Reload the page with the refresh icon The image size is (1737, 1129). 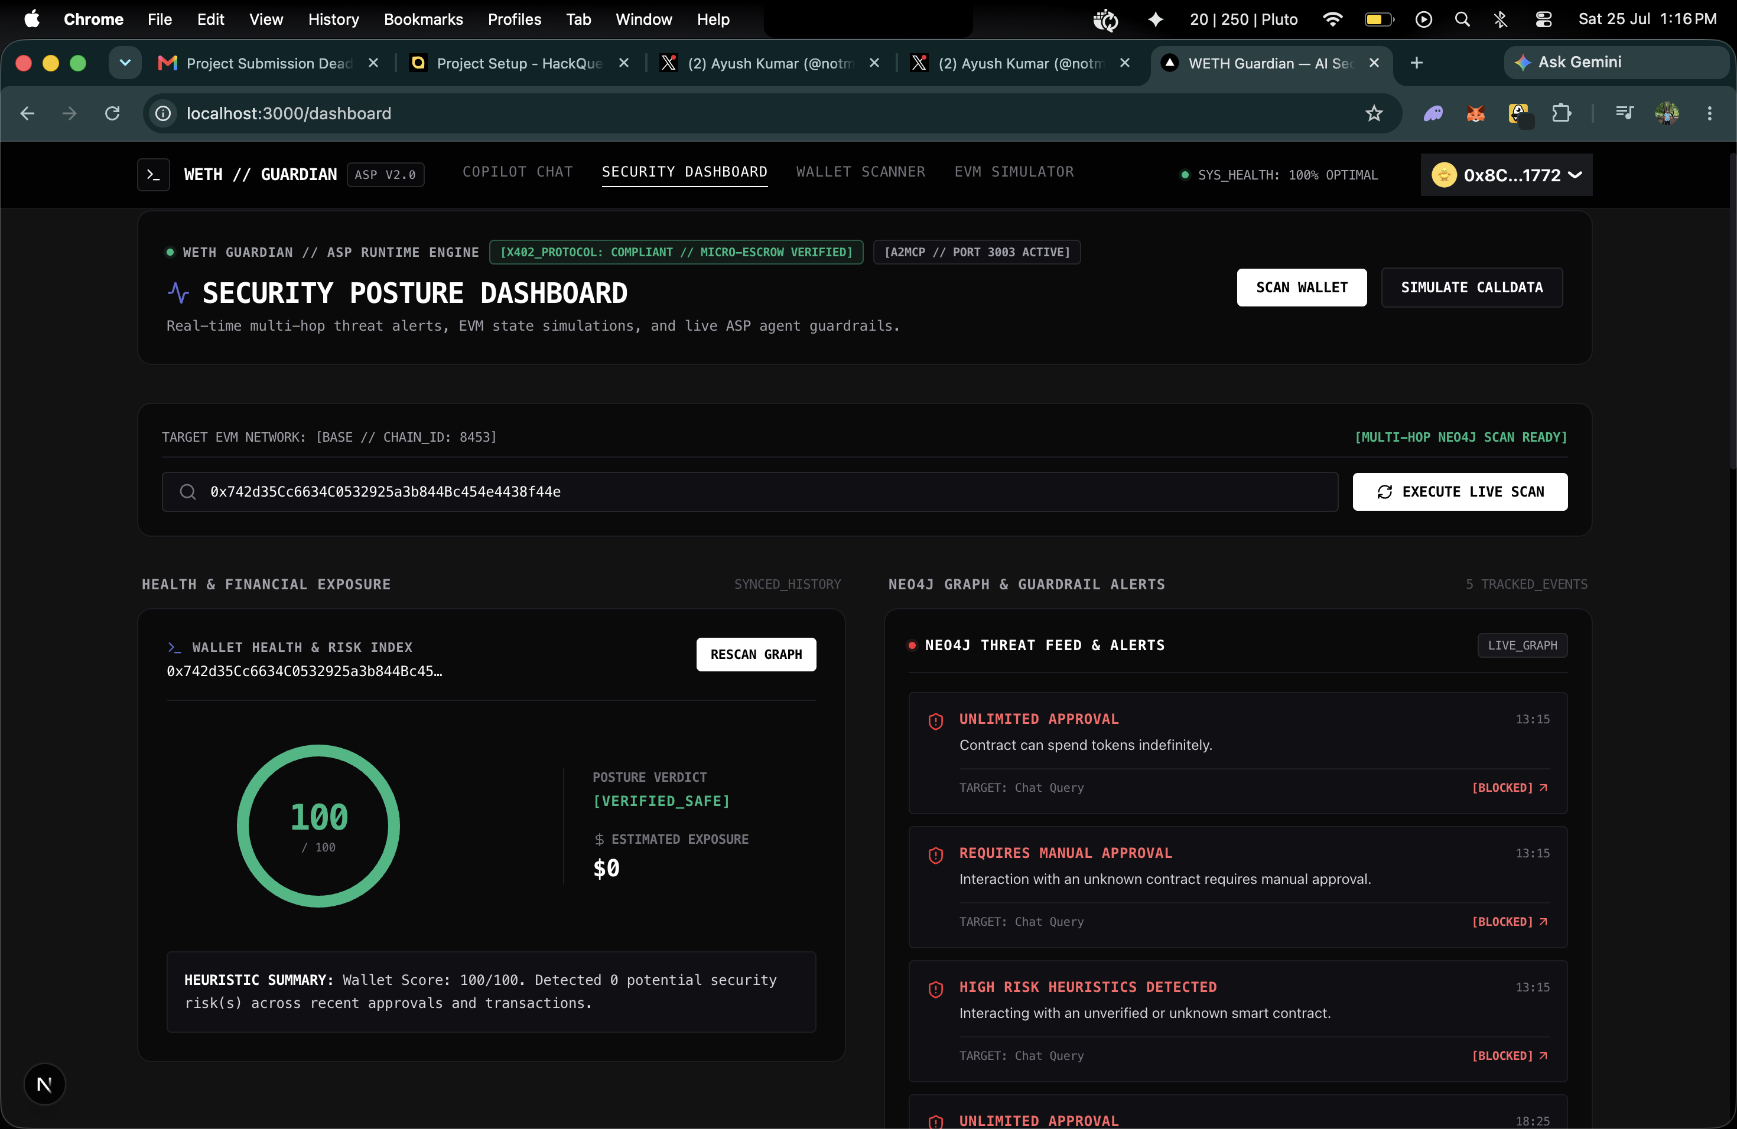(x=112, y=114)
